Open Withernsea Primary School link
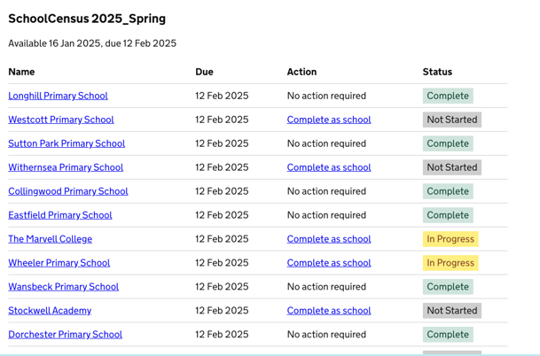This screenshot has width=540, height=356. tap(66, 167)
